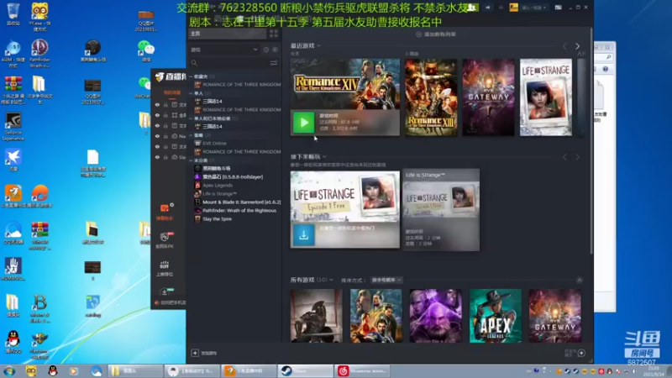Viewport: 672px width, 378px height.
Task: Click left arrow of the recent games shelf
Action: pyautogui.click(x=564, y=46)
